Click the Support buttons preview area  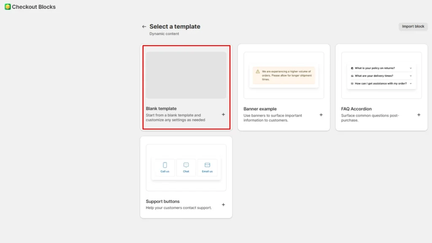(x=186, y=167)
